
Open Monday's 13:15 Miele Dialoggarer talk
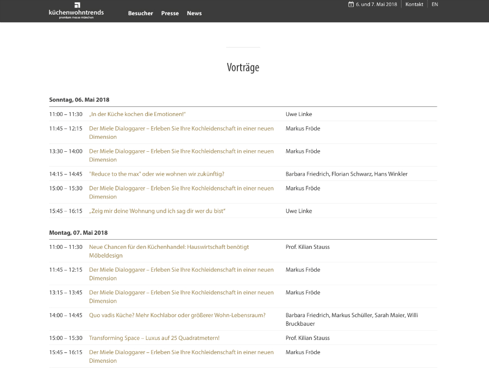181,297
